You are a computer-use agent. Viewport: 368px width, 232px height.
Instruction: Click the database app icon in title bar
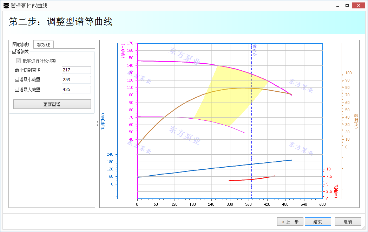[6, 6]
